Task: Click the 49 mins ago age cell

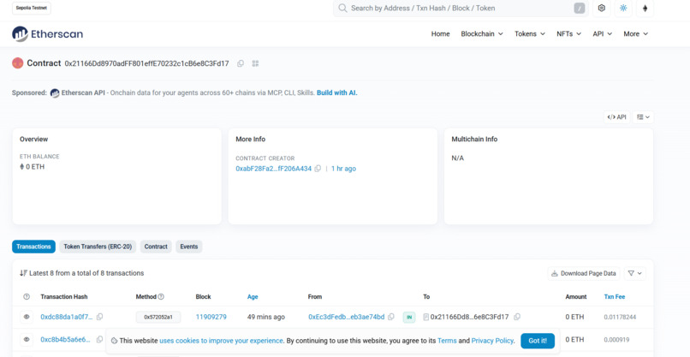Action: (x=265, y=317)
